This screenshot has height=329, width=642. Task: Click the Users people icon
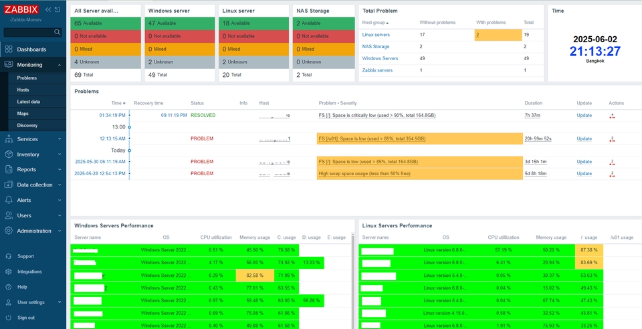tap(9, 215)
